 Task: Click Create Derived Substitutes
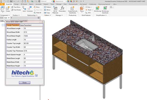coord(73,10)
